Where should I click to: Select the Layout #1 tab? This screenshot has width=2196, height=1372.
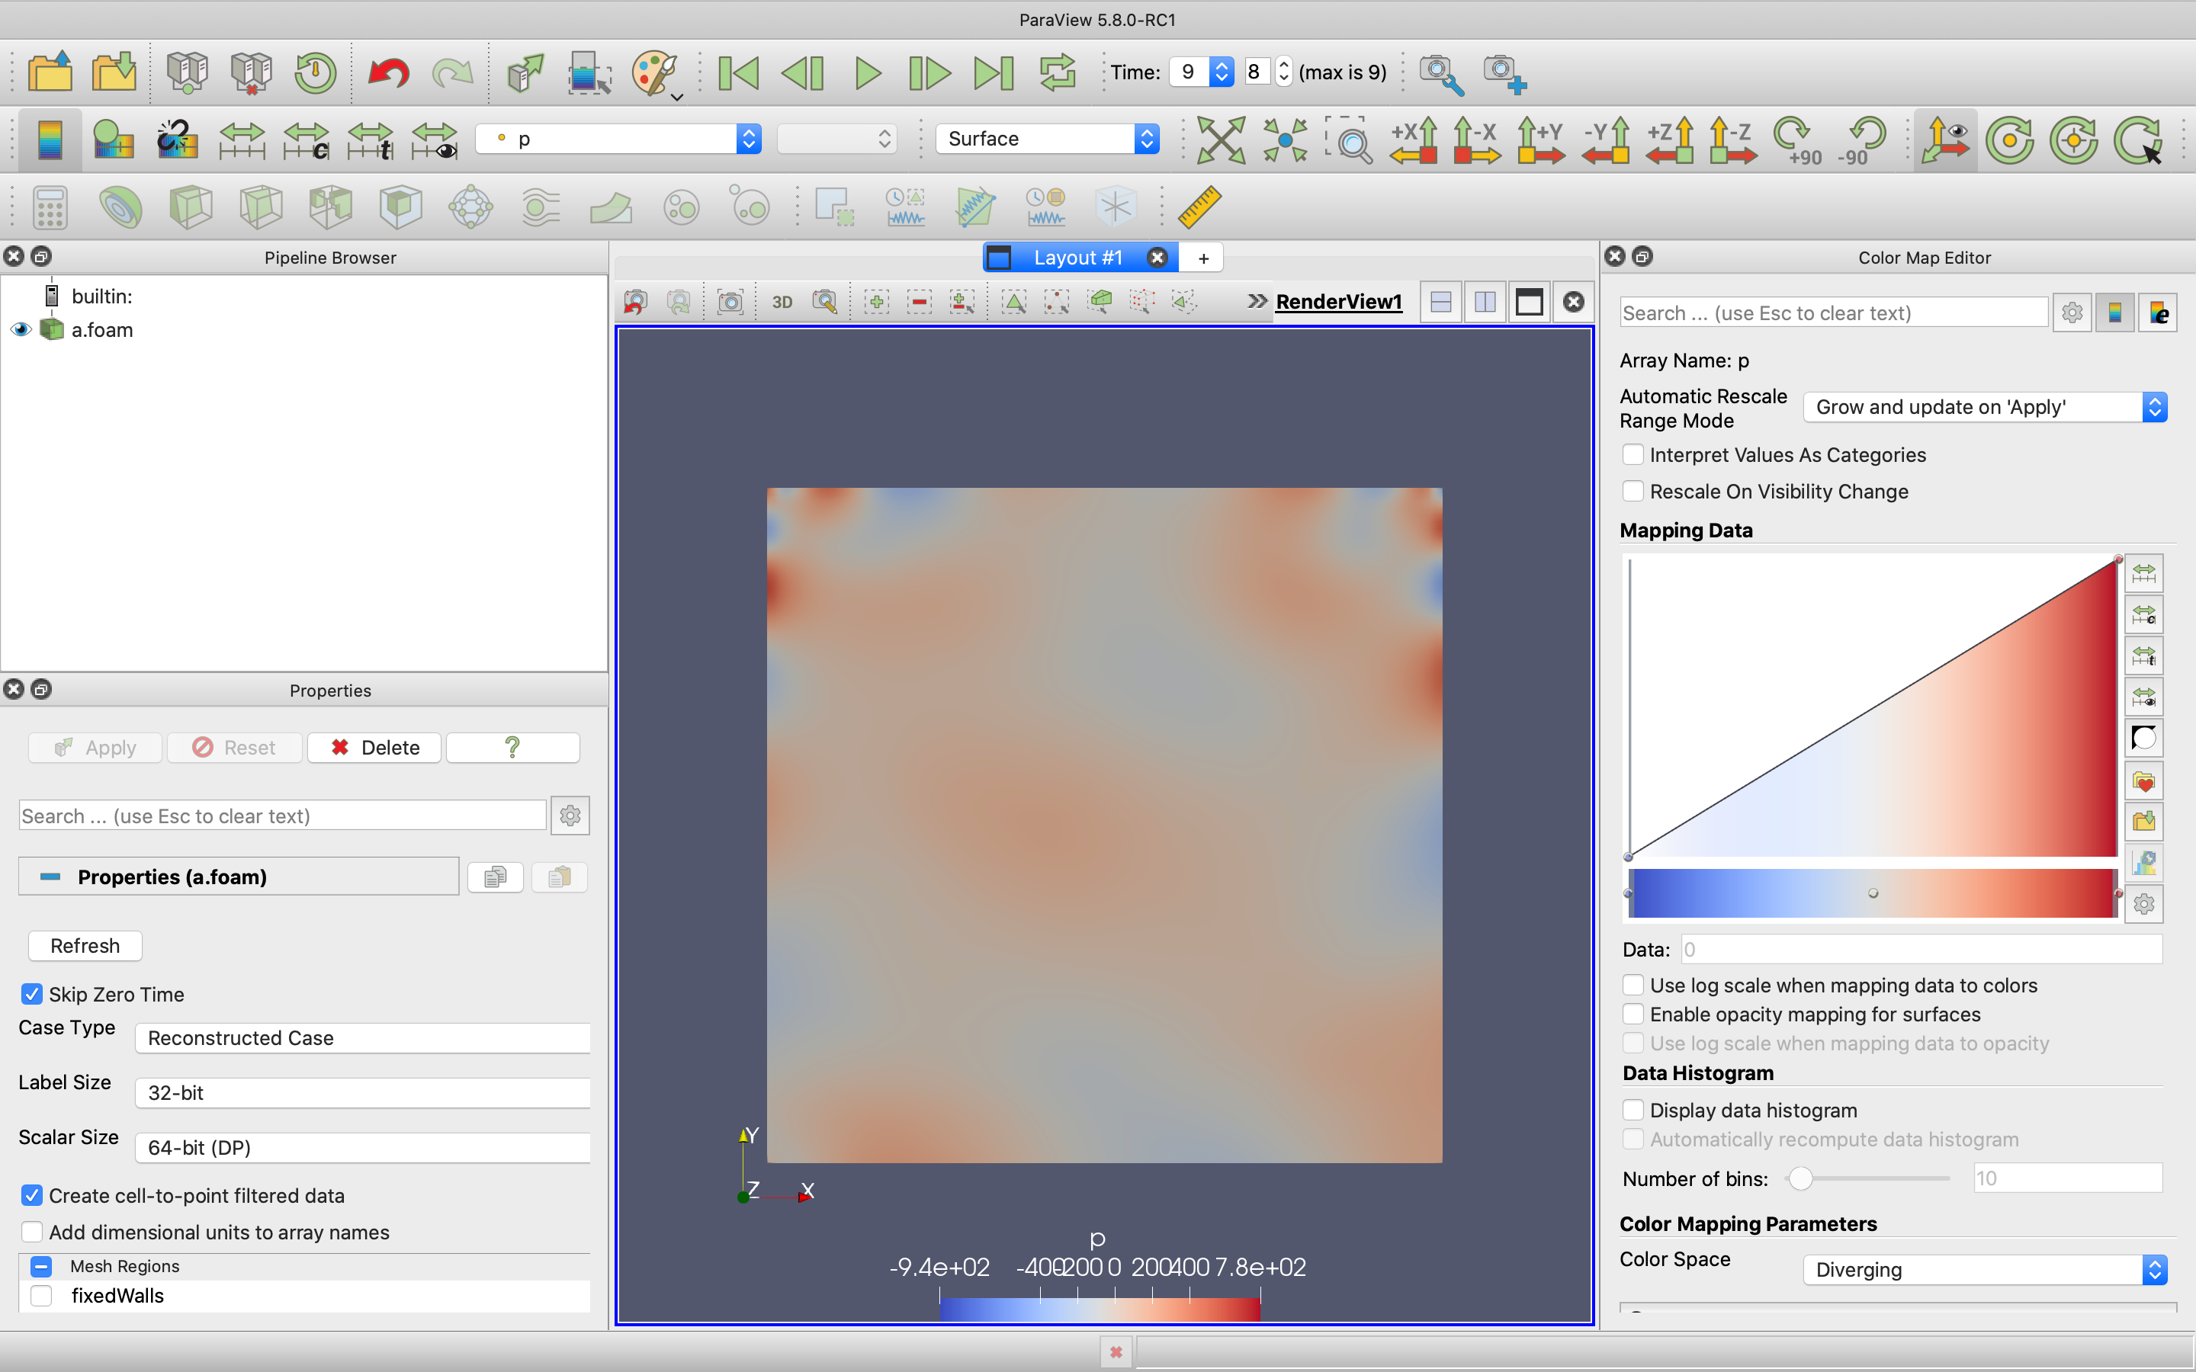click(x=1077, y=258)
